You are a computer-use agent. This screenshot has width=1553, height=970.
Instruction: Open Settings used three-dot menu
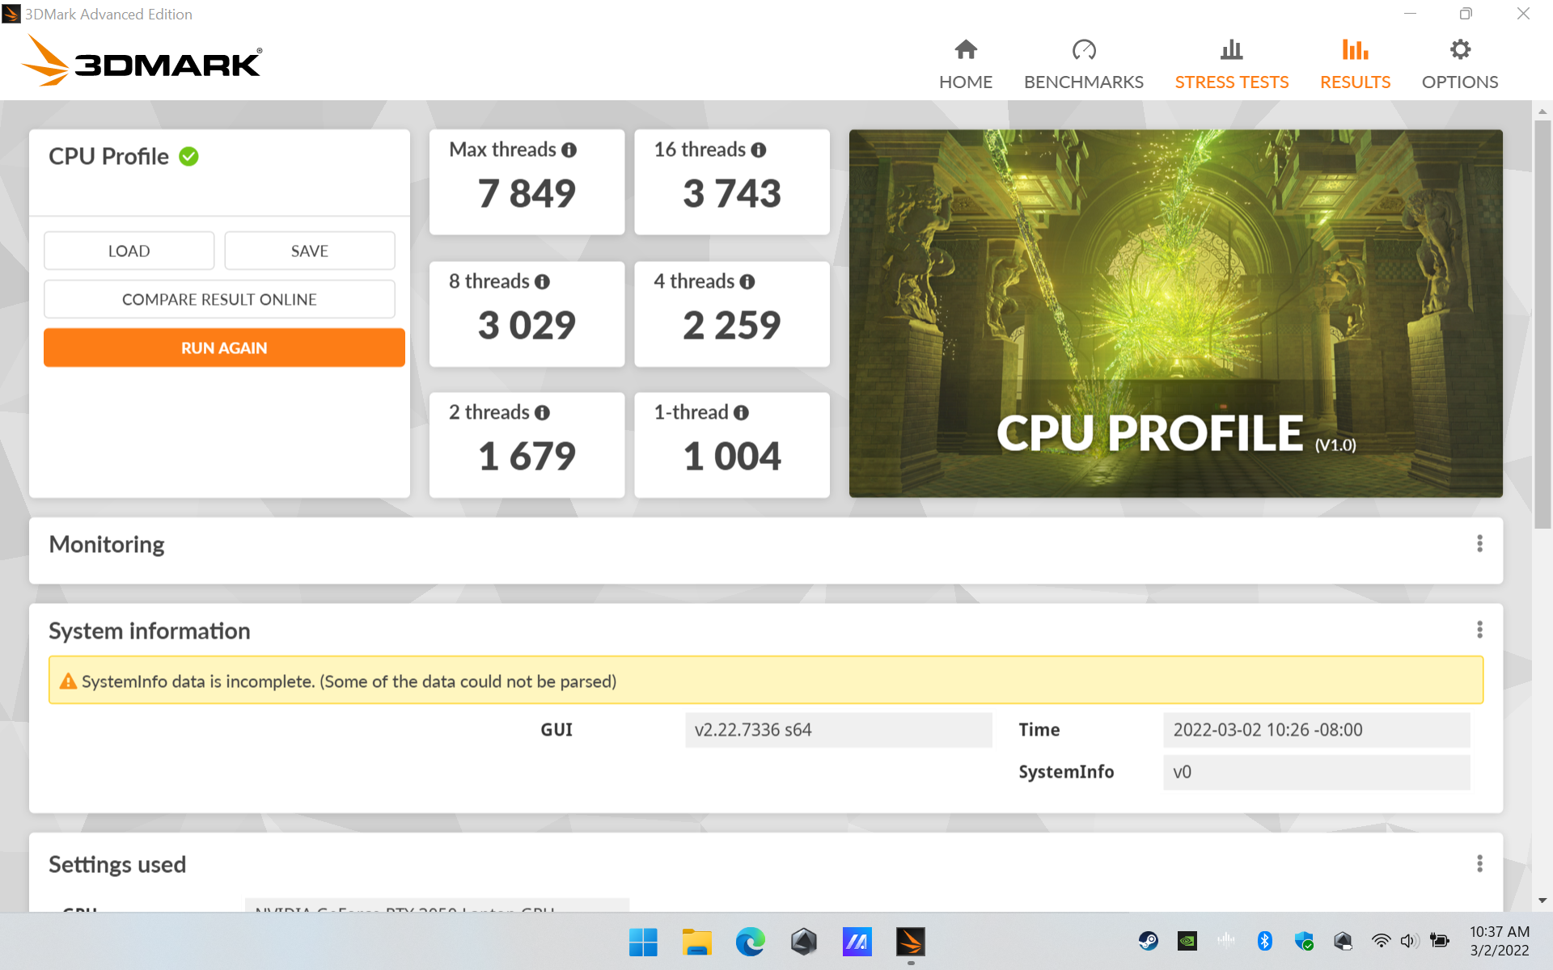pyautogui.click(x=1479, y=864)
